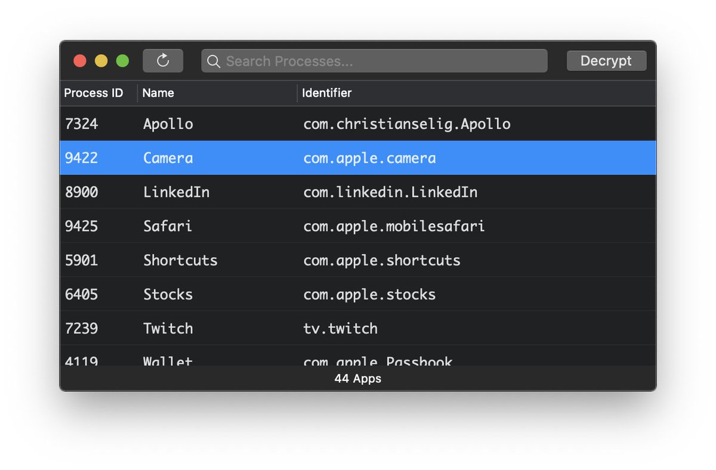The width and height of the screenshot is (716, 470).
Task: Click process ID 8900 cell
Action: coord(82,192)
